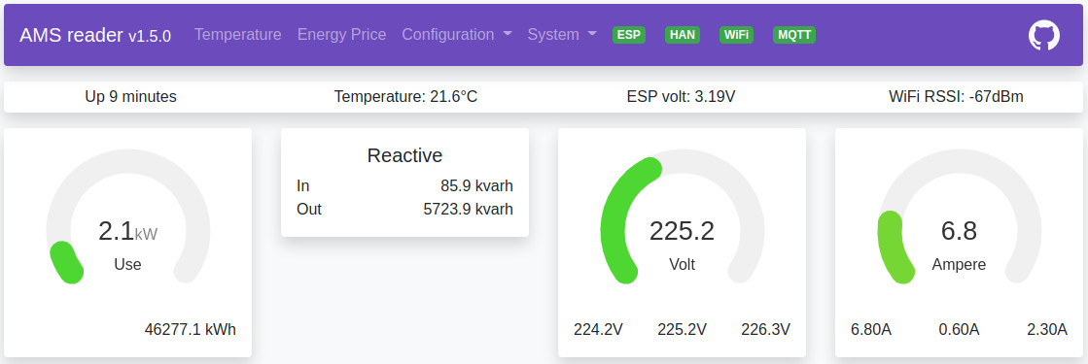Select the 225.2V phase voltage below gauge

pos(683,329)
